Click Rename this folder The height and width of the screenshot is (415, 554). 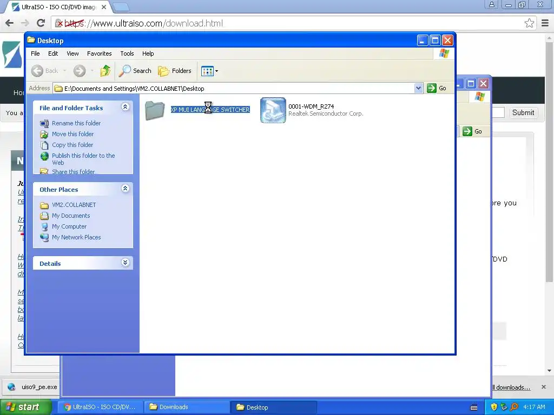pyautogui.click(x=76, y=123)
